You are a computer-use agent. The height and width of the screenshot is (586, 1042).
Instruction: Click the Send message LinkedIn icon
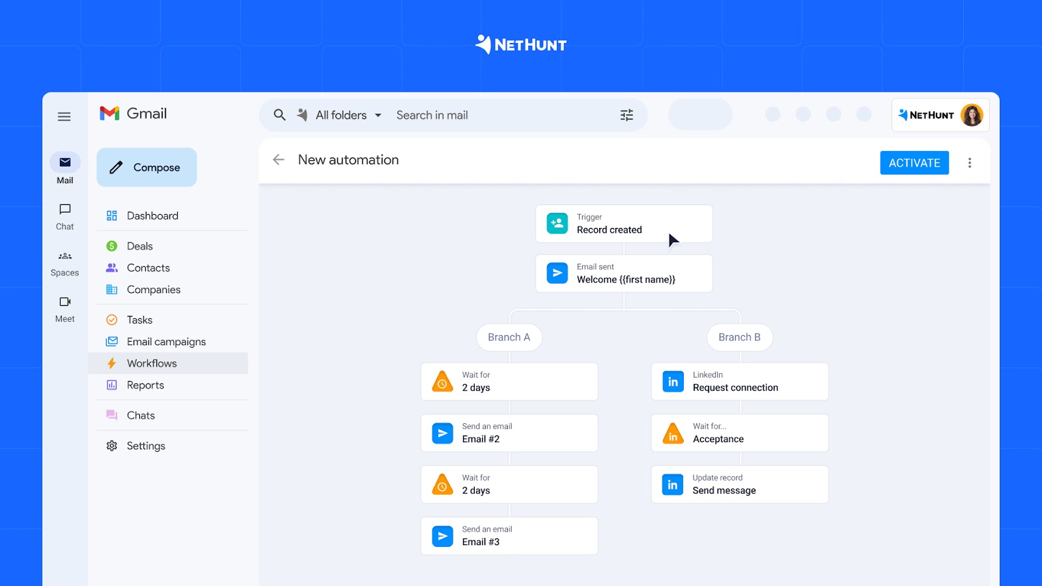[673, 484]
